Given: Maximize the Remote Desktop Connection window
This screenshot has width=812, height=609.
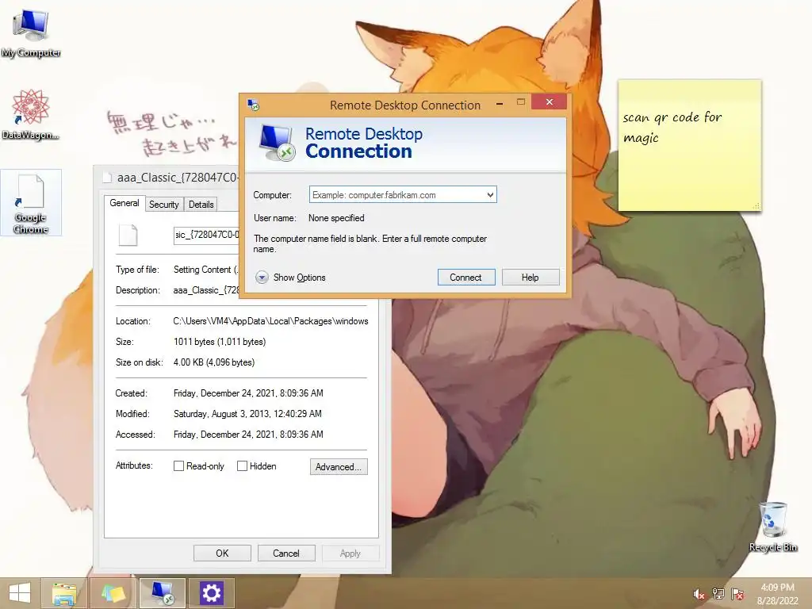Looking at the screenshot, I should tap(520, 102).
